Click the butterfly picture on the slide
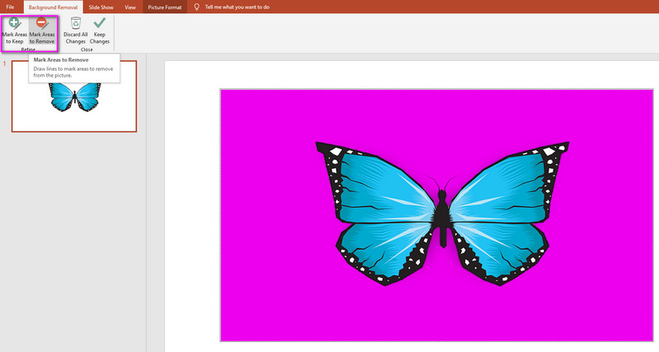The image size is (659, 352). coord(437,215)
